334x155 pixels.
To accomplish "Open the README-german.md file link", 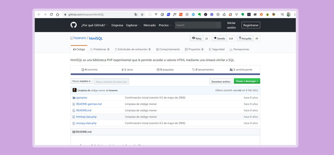I will coord(89,104).
